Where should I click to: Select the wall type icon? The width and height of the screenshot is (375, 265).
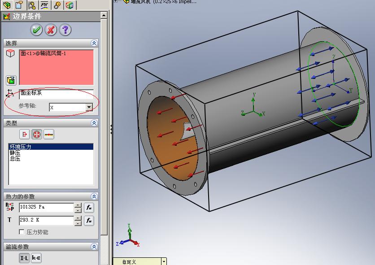[x=49, y=134]
